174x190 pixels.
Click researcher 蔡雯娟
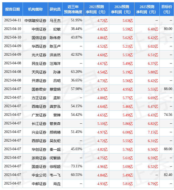[55, 89]
